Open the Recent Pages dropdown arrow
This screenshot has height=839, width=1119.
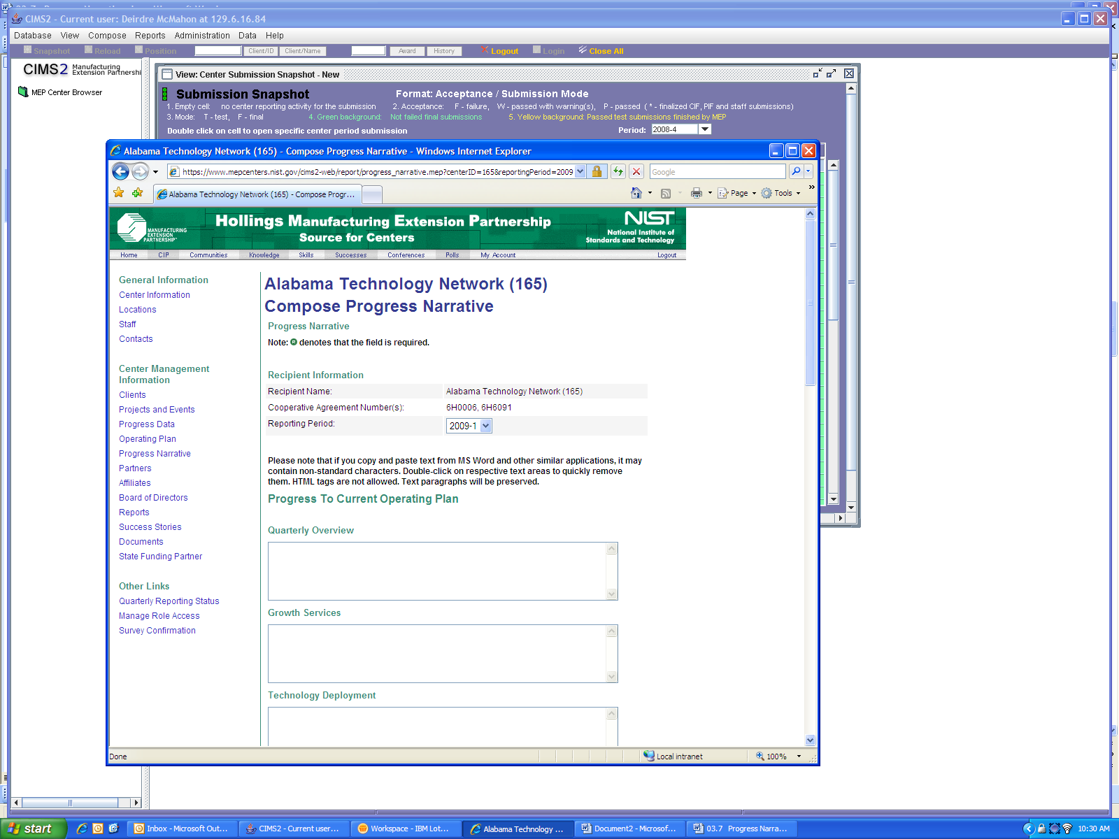tap(155, 172)
